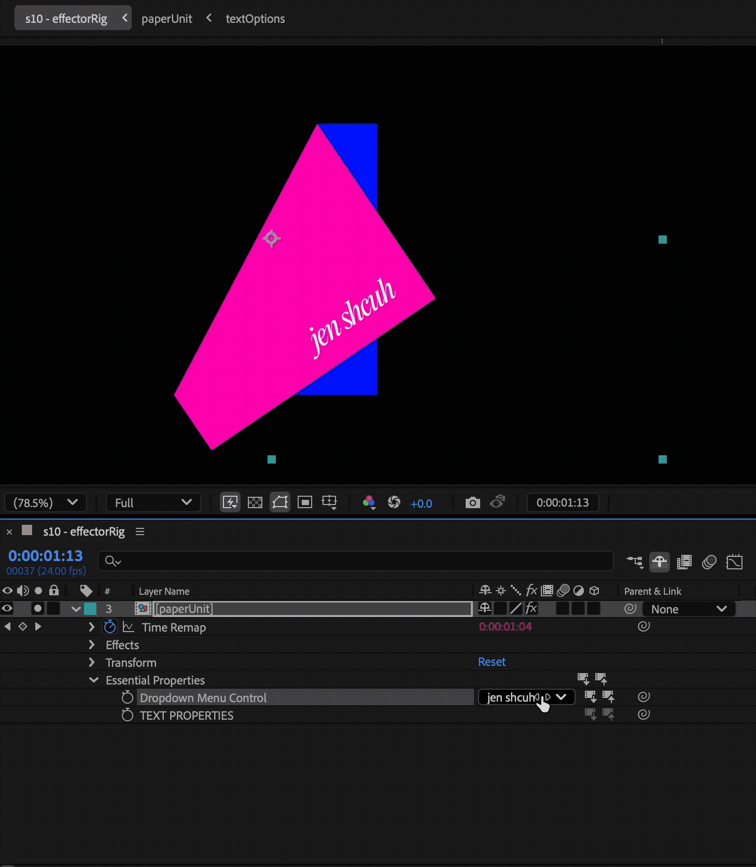
Task: Switch to s10 - effectorRig tab
Action: click(x=66, y=19)
